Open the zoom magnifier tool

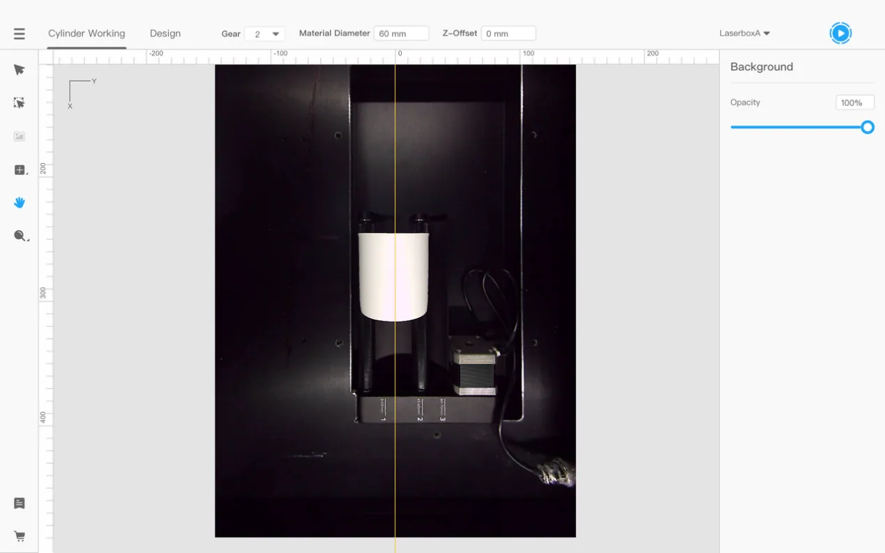point(20,236)
